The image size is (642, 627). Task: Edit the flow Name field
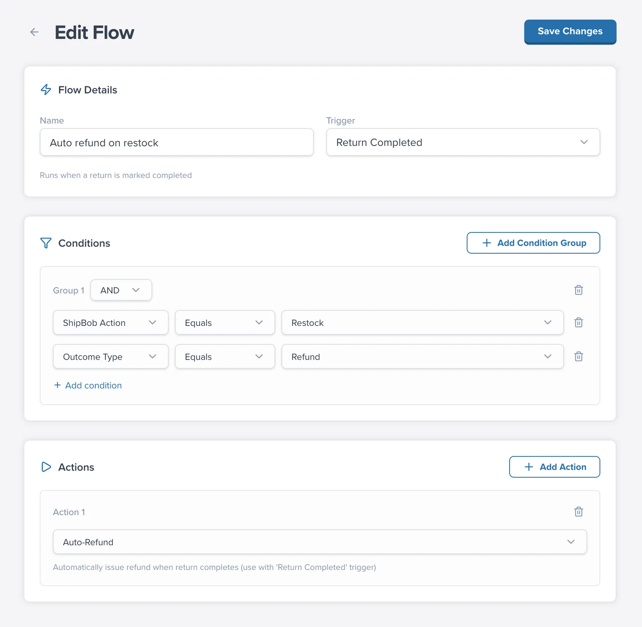[177, 142]
